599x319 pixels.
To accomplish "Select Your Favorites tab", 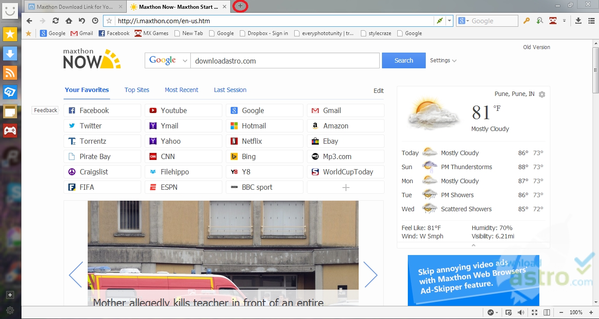I will (x=87, y=90).
